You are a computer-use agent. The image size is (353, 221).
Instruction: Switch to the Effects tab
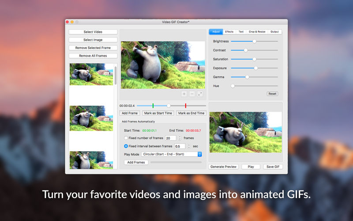(229, 32)
